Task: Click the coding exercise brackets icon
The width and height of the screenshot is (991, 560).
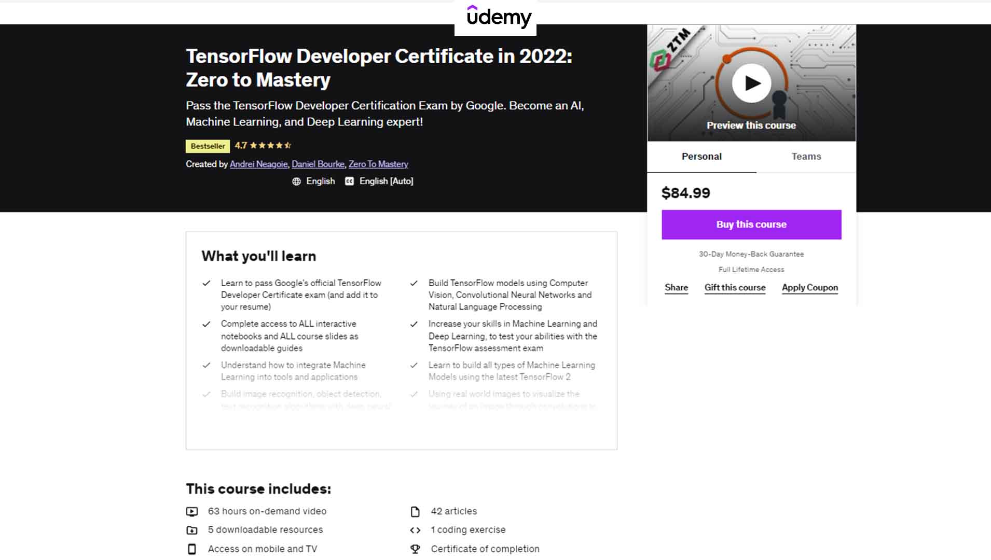Action: 415,530
